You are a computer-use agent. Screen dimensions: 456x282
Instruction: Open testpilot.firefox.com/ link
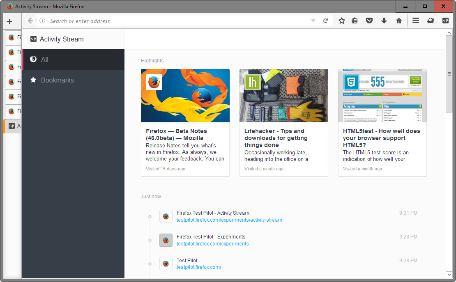199,267
